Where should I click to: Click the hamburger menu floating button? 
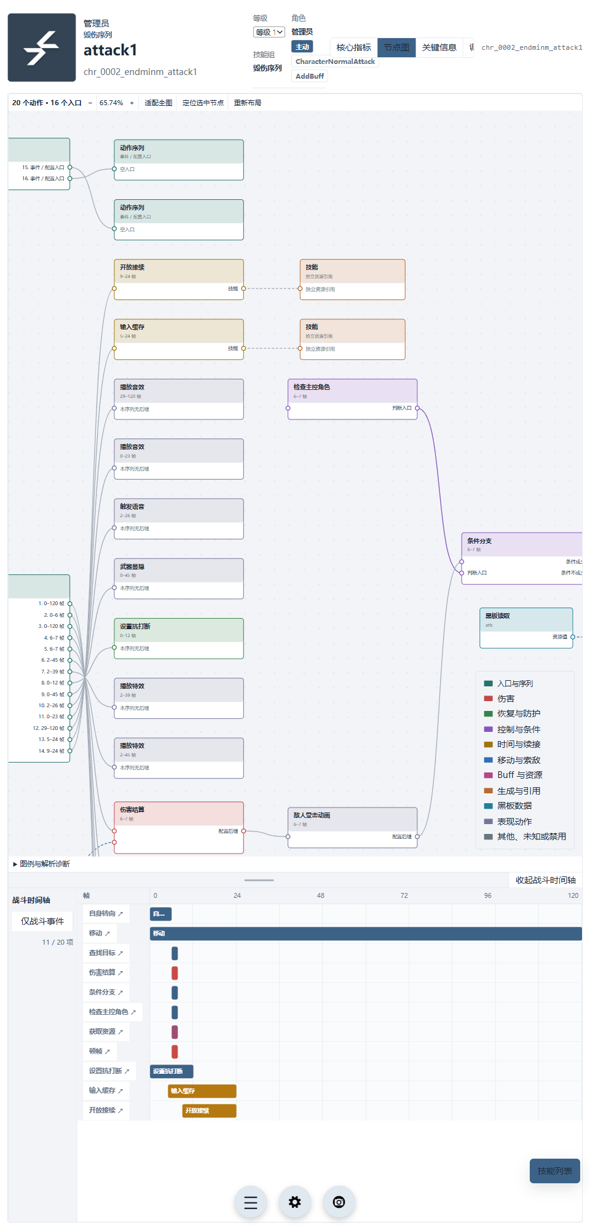click(x=251, y=1202)
